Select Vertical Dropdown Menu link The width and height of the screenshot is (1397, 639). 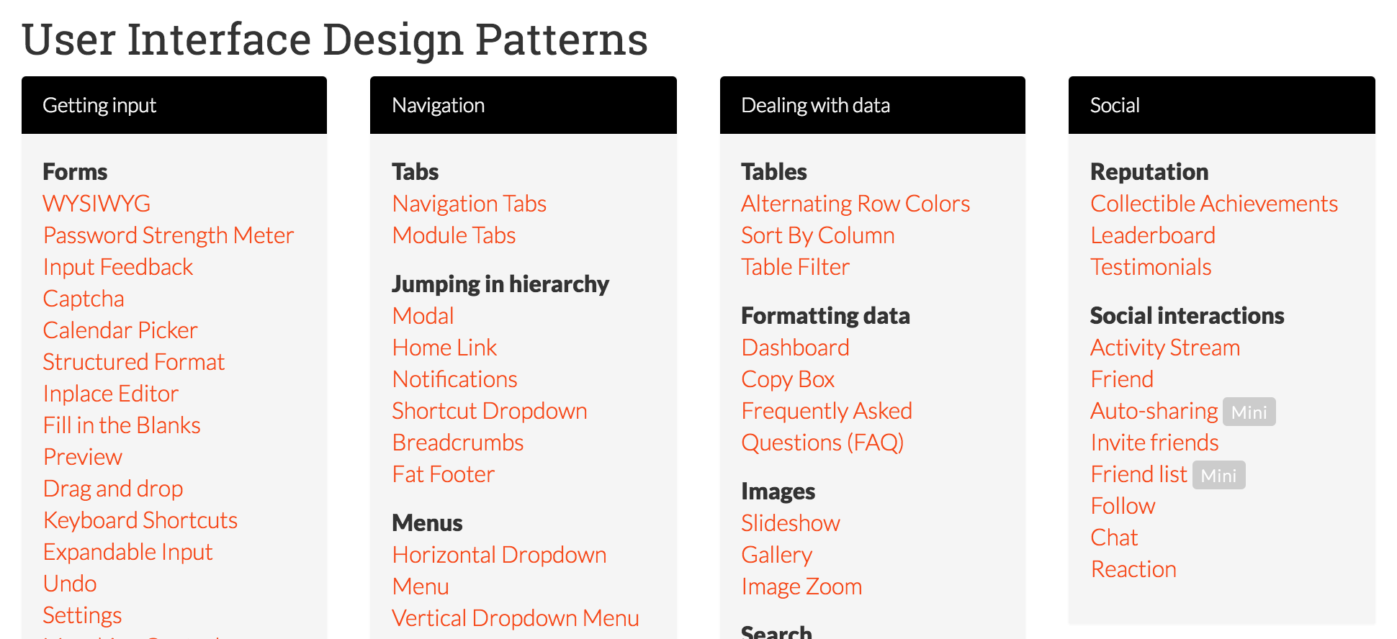pyautogui.click(x=515, y=617)
